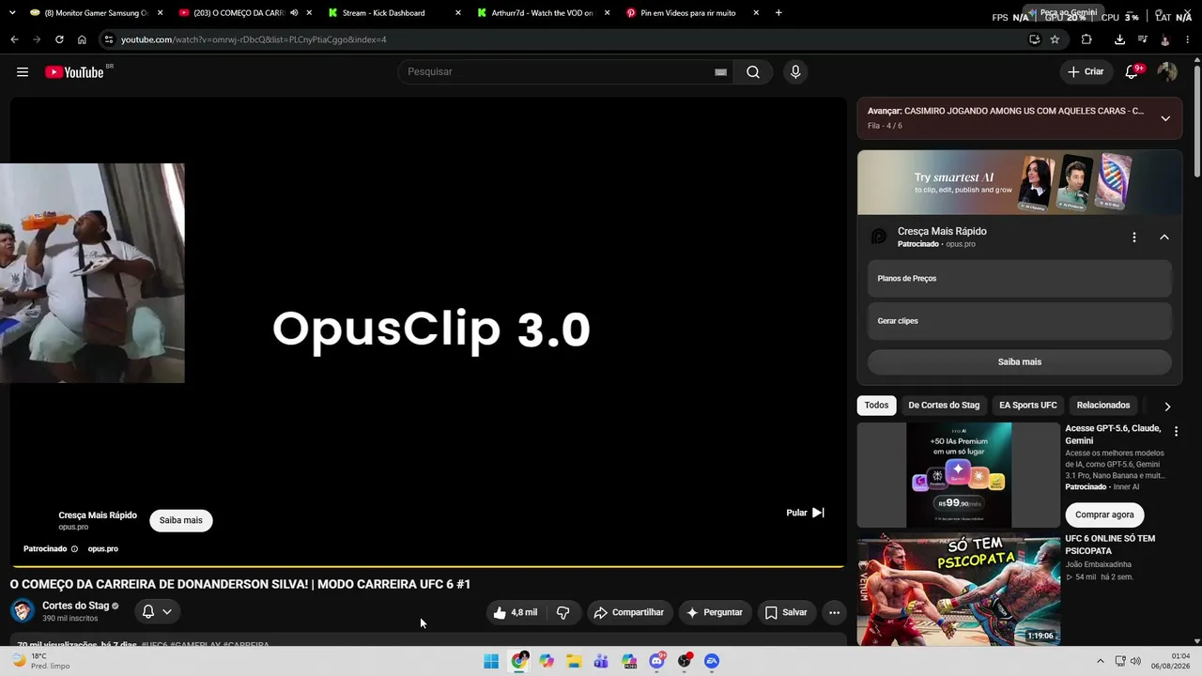Open the browser home page
1202x676 pixels.
(82, 39)
